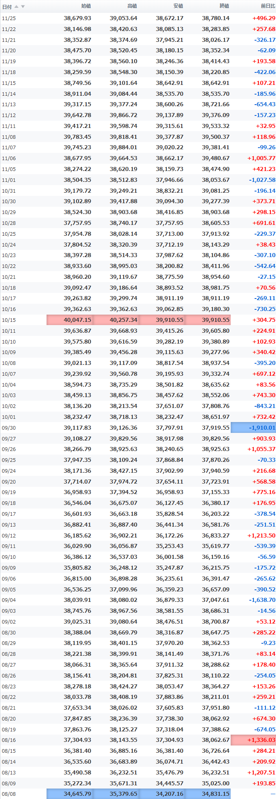Select the 09/20 date cell

[9, 482]
